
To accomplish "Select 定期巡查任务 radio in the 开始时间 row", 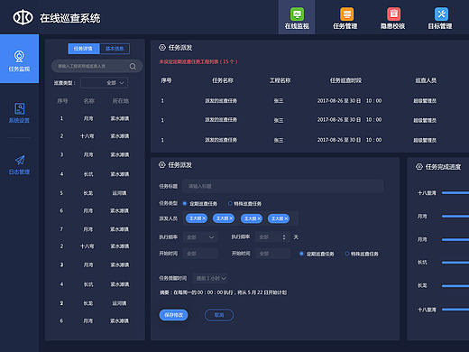I will (x=301, y=254).
